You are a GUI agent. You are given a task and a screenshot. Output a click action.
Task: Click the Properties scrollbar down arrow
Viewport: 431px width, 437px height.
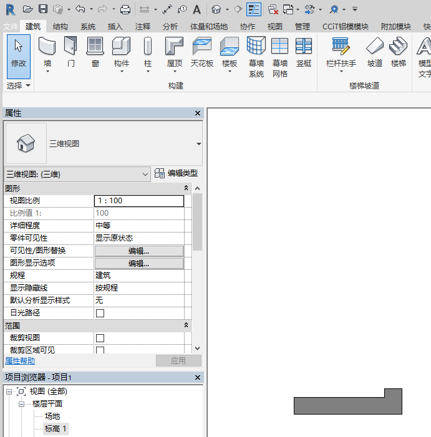pyautogui.click(x=197, y=348)
